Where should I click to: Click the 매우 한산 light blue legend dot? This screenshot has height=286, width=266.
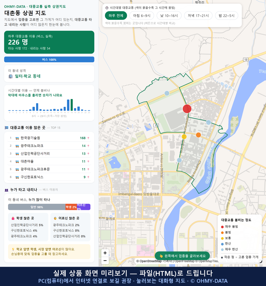click(222, 250)
